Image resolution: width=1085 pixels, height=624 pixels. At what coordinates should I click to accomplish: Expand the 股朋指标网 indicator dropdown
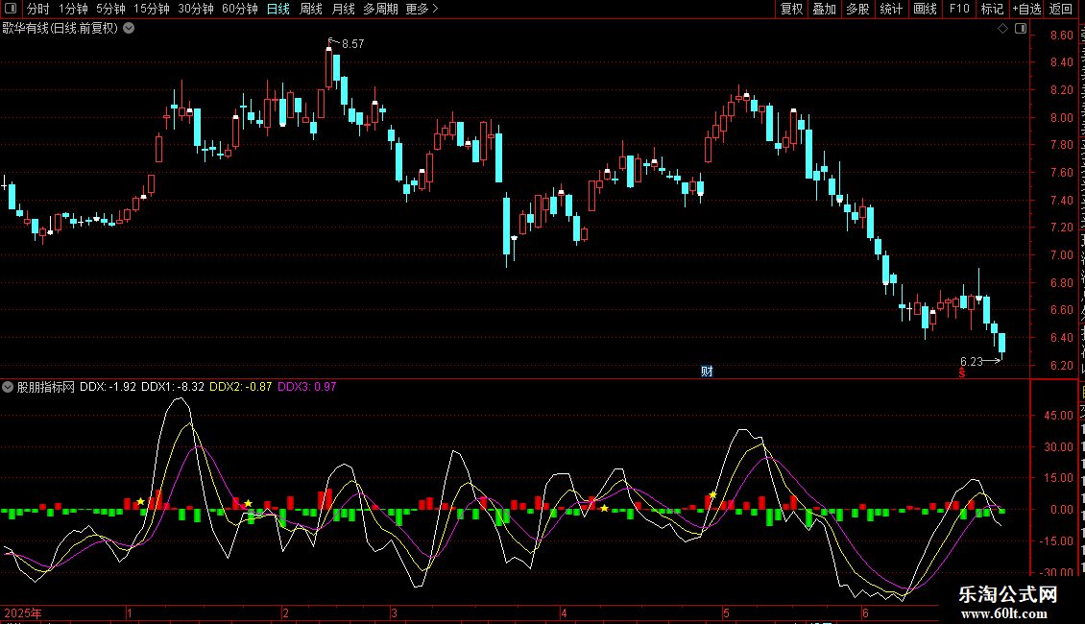click(8, 387)
